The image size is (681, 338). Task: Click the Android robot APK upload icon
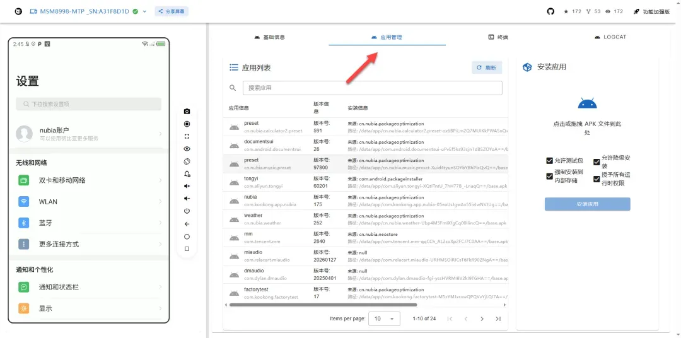[x=587, y=104]
